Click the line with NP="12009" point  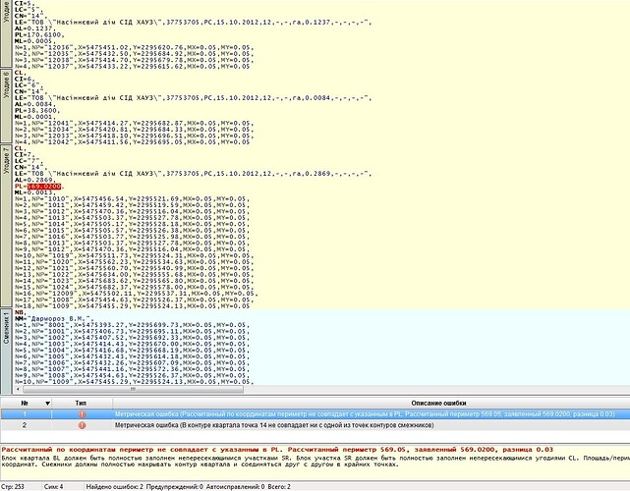click(x=137, y=294)
